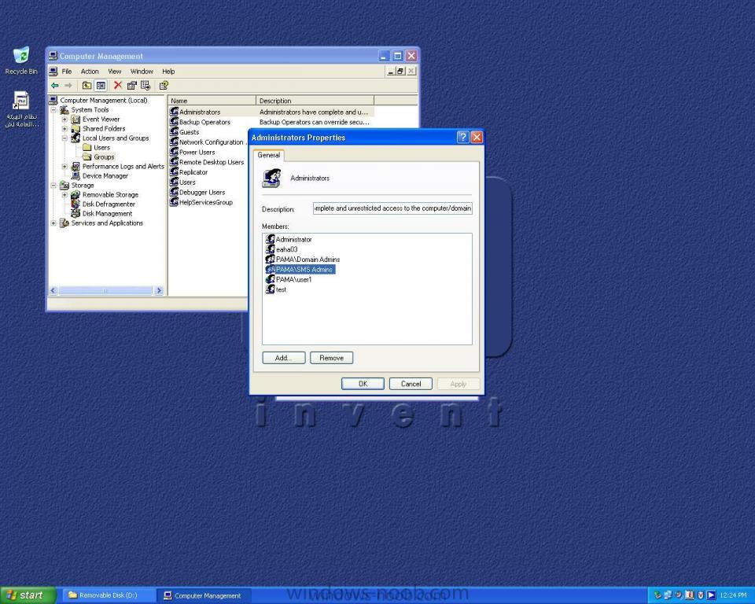Click the console tree horizontal scrollbar right arrow
This screenshot has width=755, height=604.
pyautogui.click(x=159, y=290)
